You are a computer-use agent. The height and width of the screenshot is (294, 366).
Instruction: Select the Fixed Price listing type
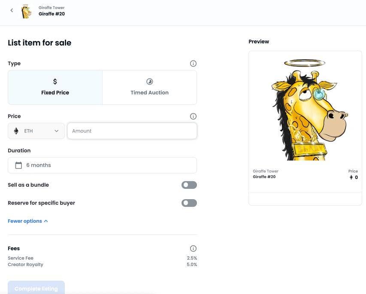click(x=55, y=87)
